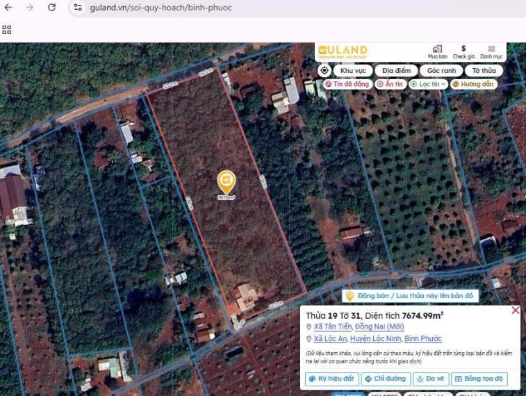526x396 pixels.
Task: Toggle Ẩn tin to hide listings
Action: coord(390,84)
